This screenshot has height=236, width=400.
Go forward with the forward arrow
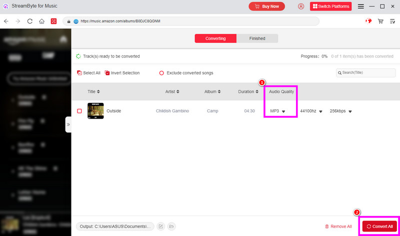tap(18, 21)
